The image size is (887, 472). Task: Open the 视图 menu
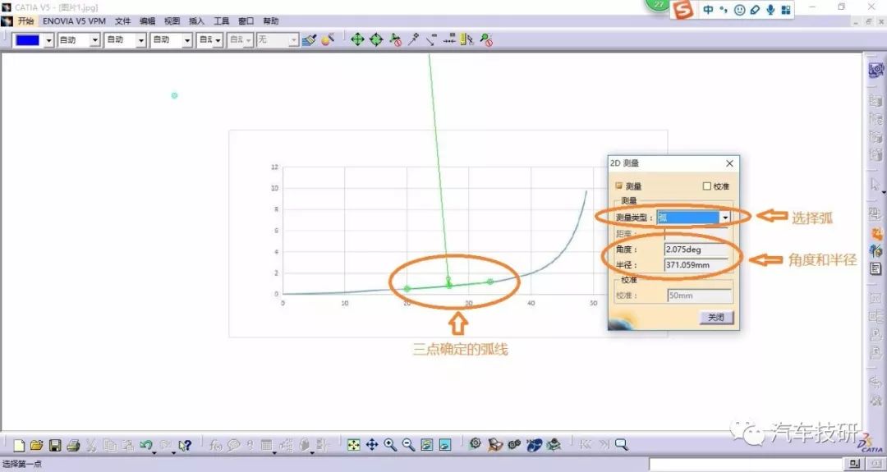172,21
